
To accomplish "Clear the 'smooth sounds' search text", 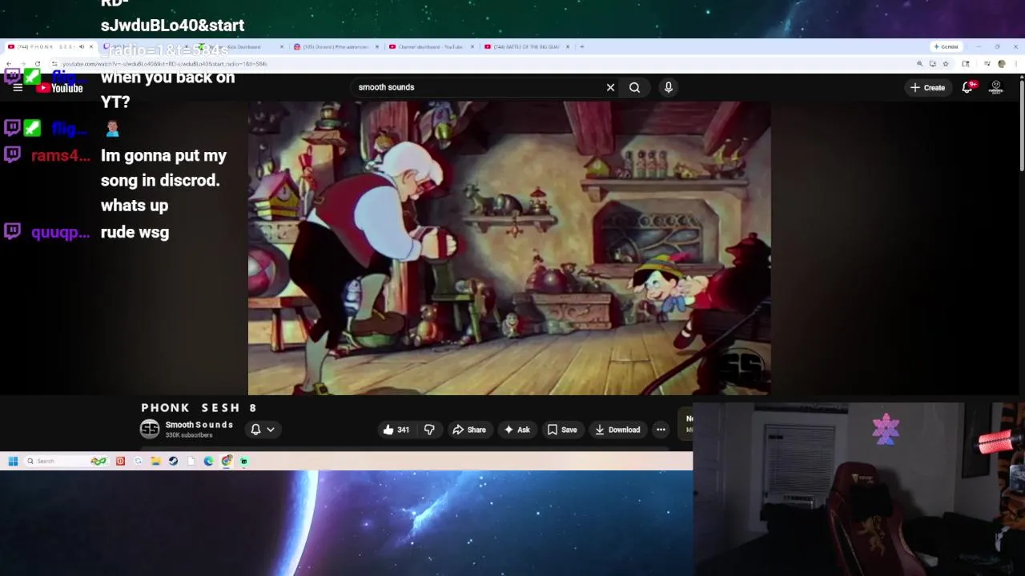I will click(x=610, y=87).
